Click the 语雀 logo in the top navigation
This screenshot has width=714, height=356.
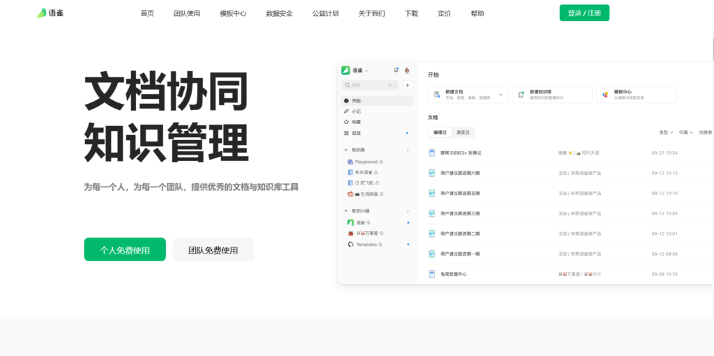pos(50,13)
